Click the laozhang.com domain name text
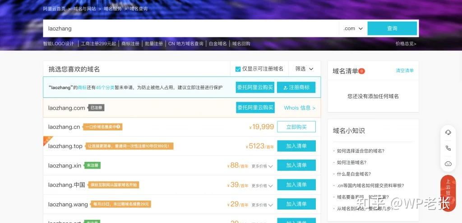This screenshot has height=223, width=462. coord(67,108)
